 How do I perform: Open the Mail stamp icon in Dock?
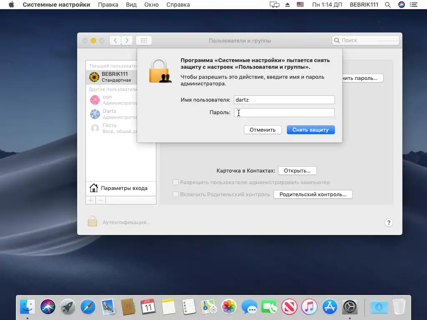[108, 307]
